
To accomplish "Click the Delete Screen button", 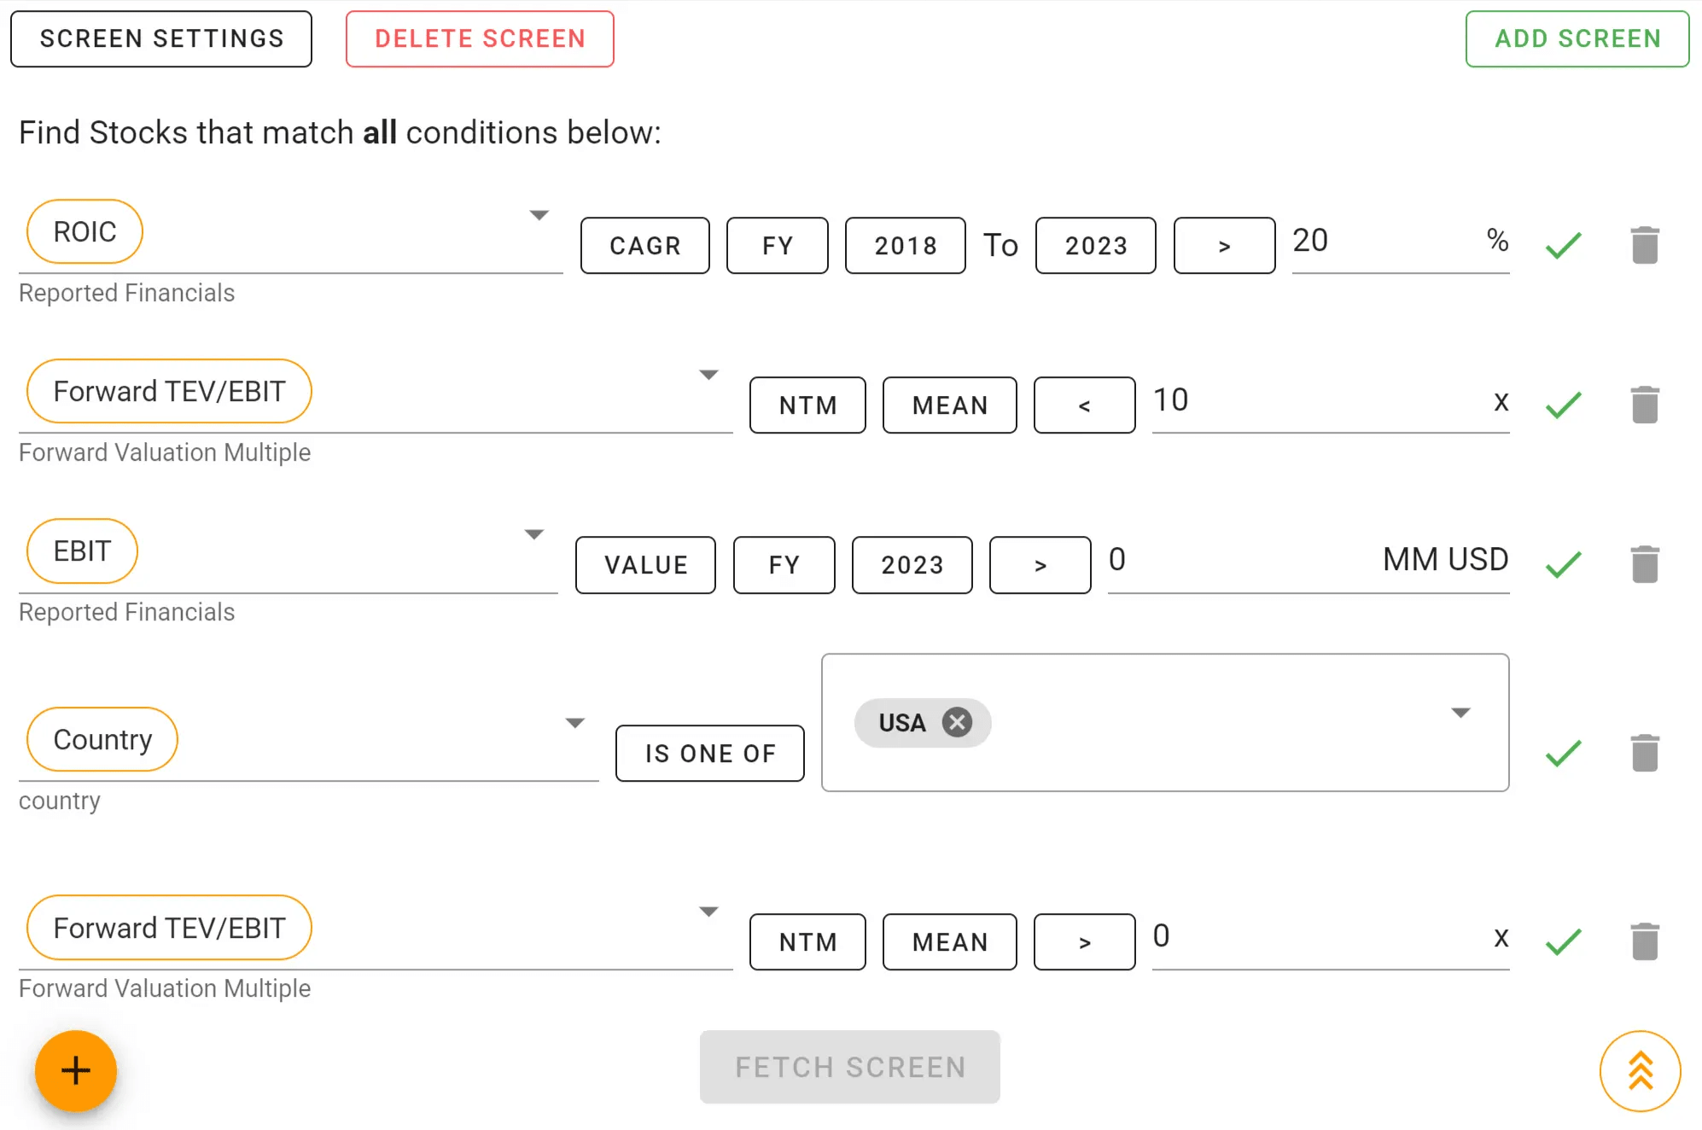I will click(480, 38).
